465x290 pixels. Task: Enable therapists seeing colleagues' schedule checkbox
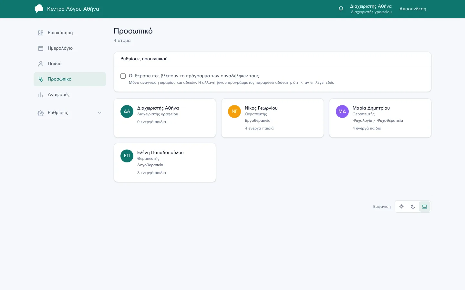coord(123,76)
